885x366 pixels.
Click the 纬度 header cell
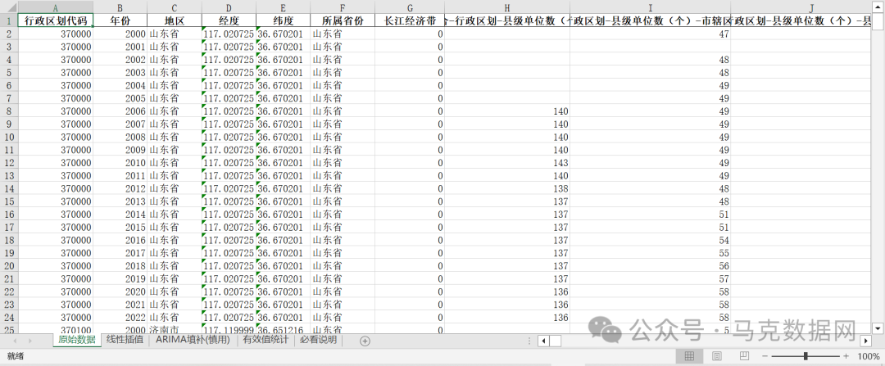[283, 20]
